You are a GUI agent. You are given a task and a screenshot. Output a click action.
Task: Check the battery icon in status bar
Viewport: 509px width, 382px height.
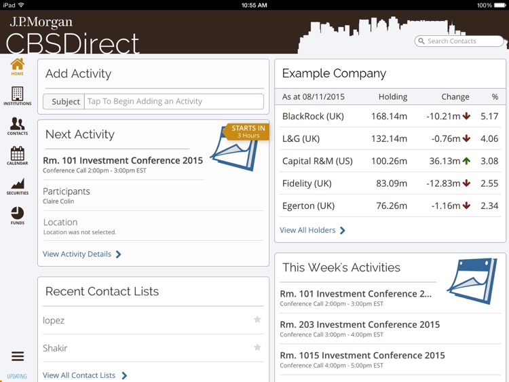[499, 5]
